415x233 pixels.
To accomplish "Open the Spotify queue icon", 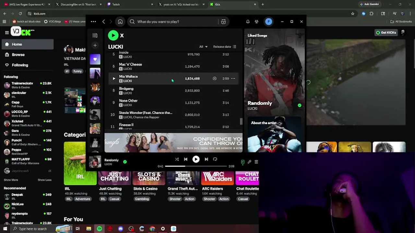I will [256, 162].
